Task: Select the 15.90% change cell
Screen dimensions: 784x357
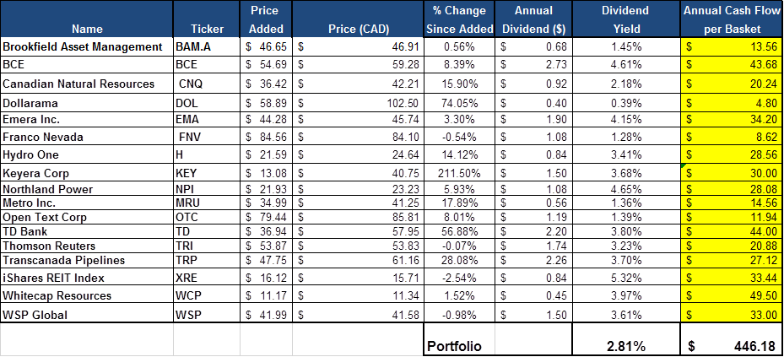Action: click(x=459, y=84)
